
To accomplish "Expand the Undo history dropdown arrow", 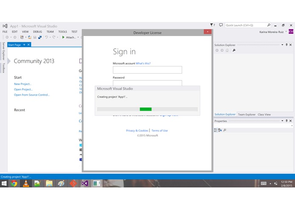I will coord(50,37).
